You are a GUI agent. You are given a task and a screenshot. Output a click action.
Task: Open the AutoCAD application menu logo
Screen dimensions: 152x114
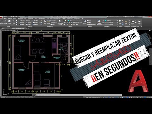1,17
